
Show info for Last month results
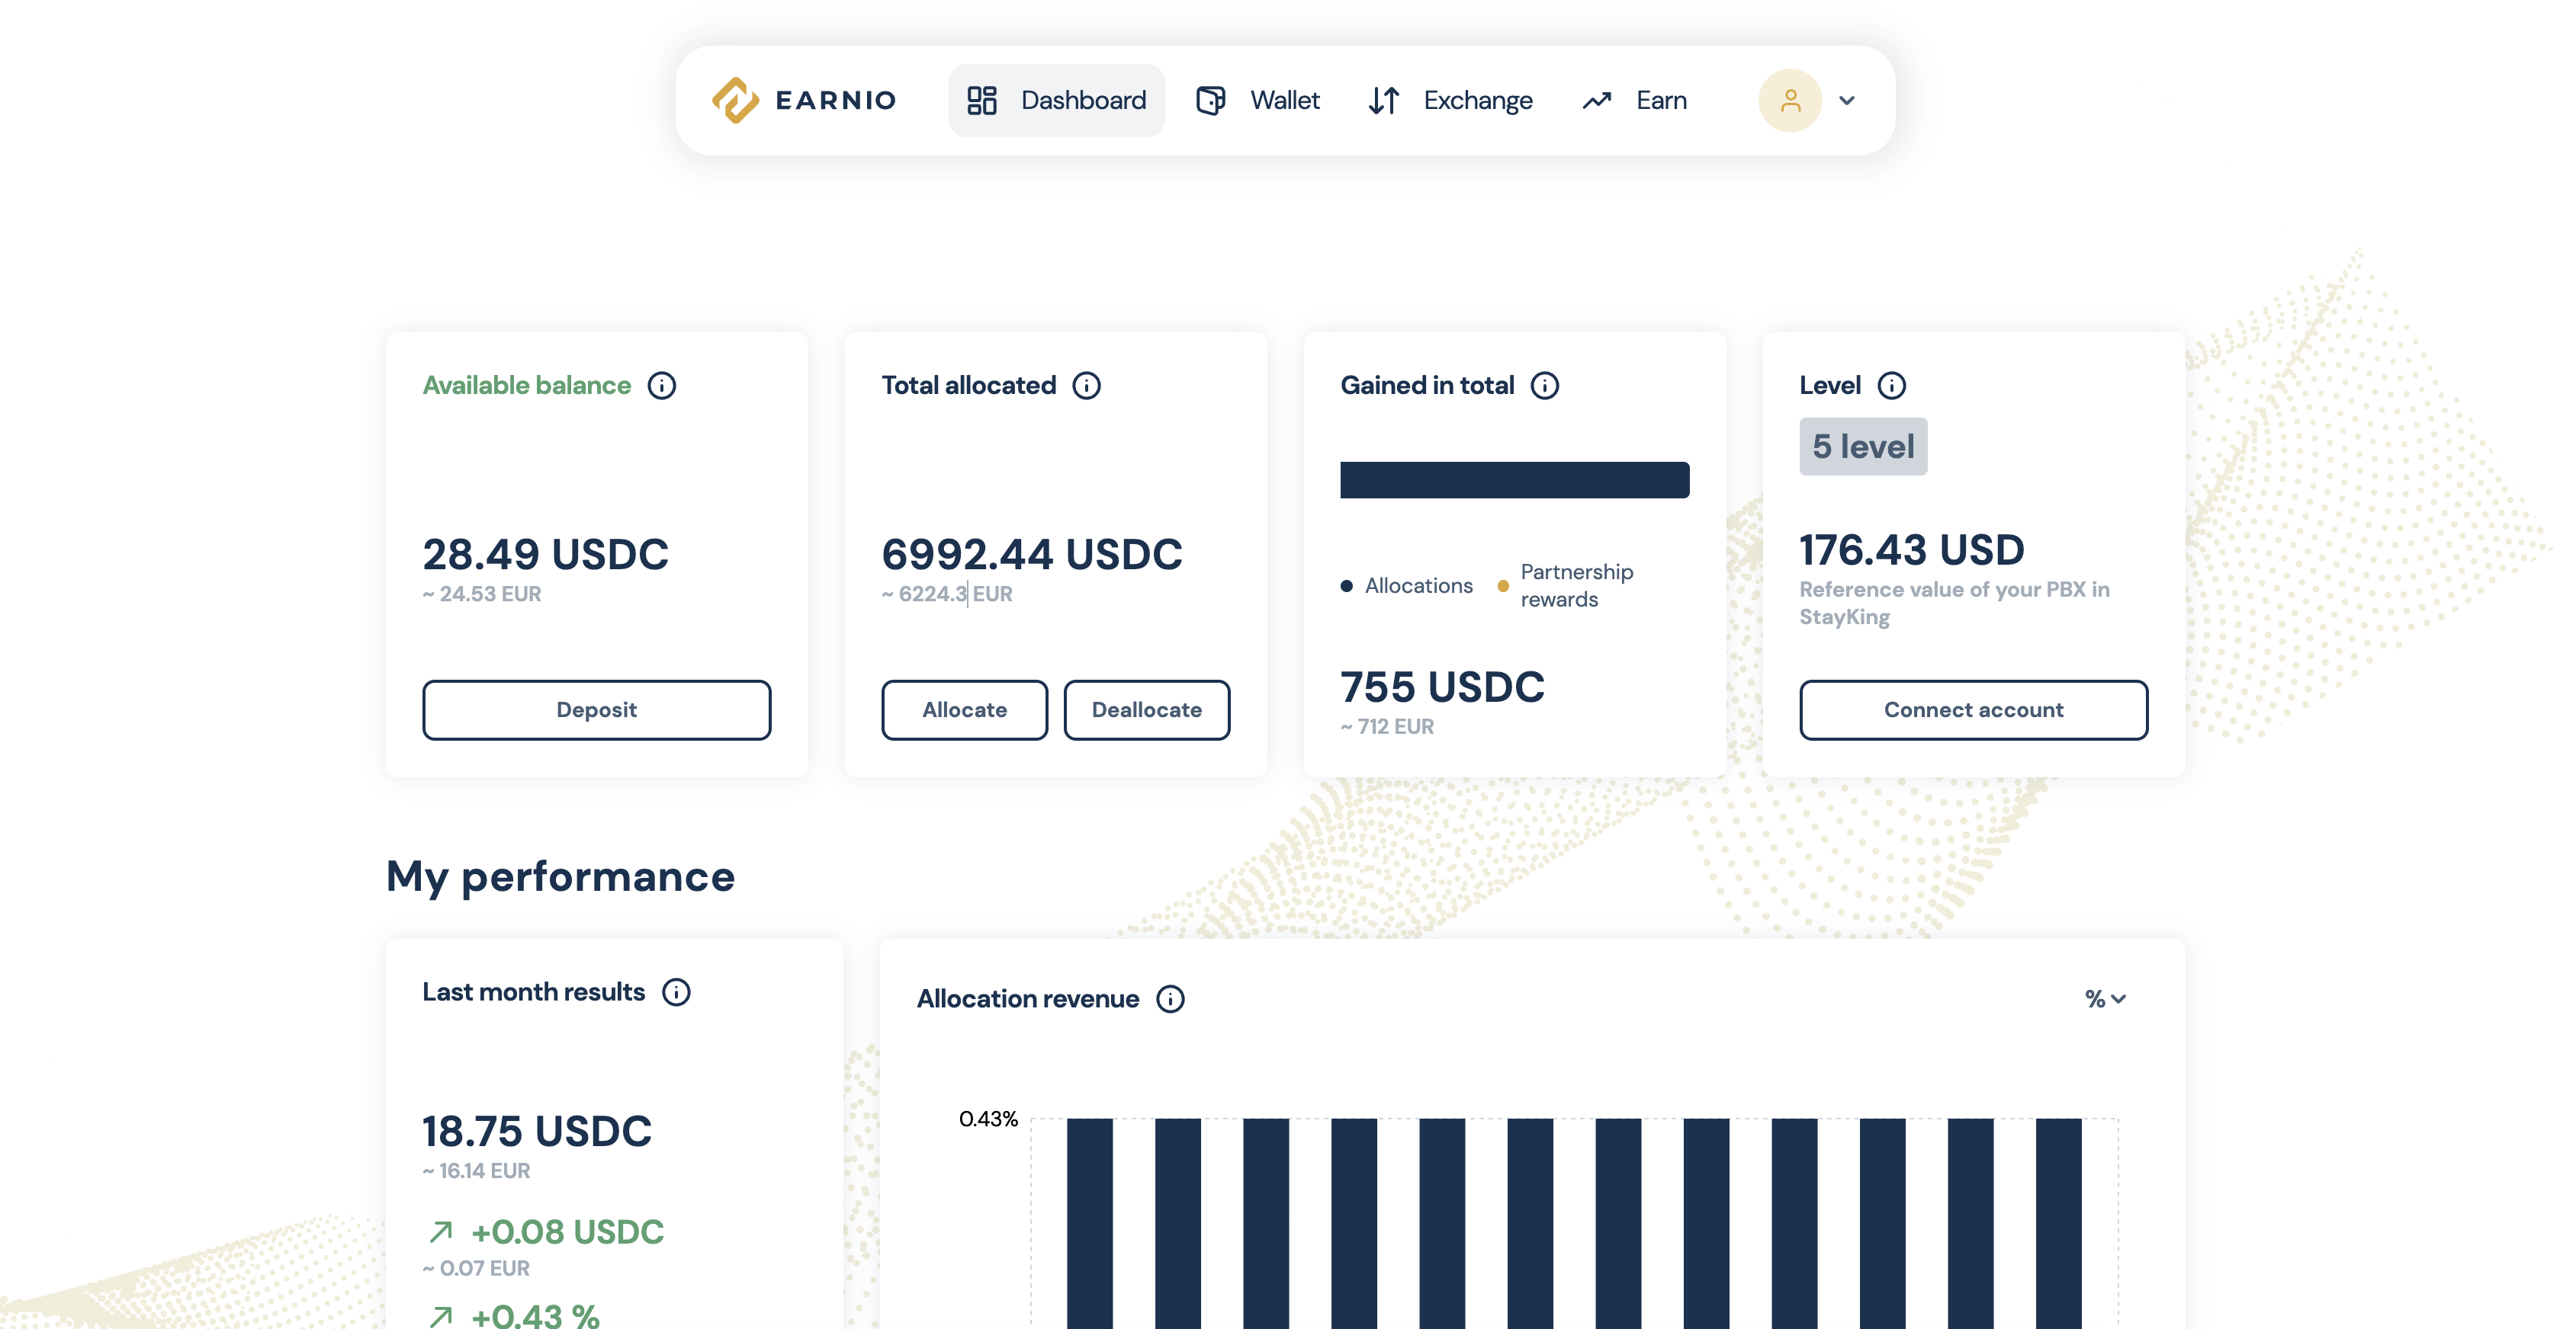tap(677, 992)
